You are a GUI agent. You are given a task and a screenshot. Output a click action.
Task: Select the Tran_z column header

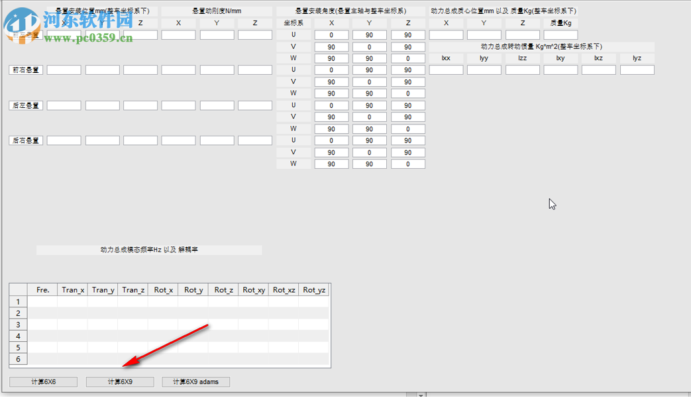pyautogui.click(x=133, y=289)
